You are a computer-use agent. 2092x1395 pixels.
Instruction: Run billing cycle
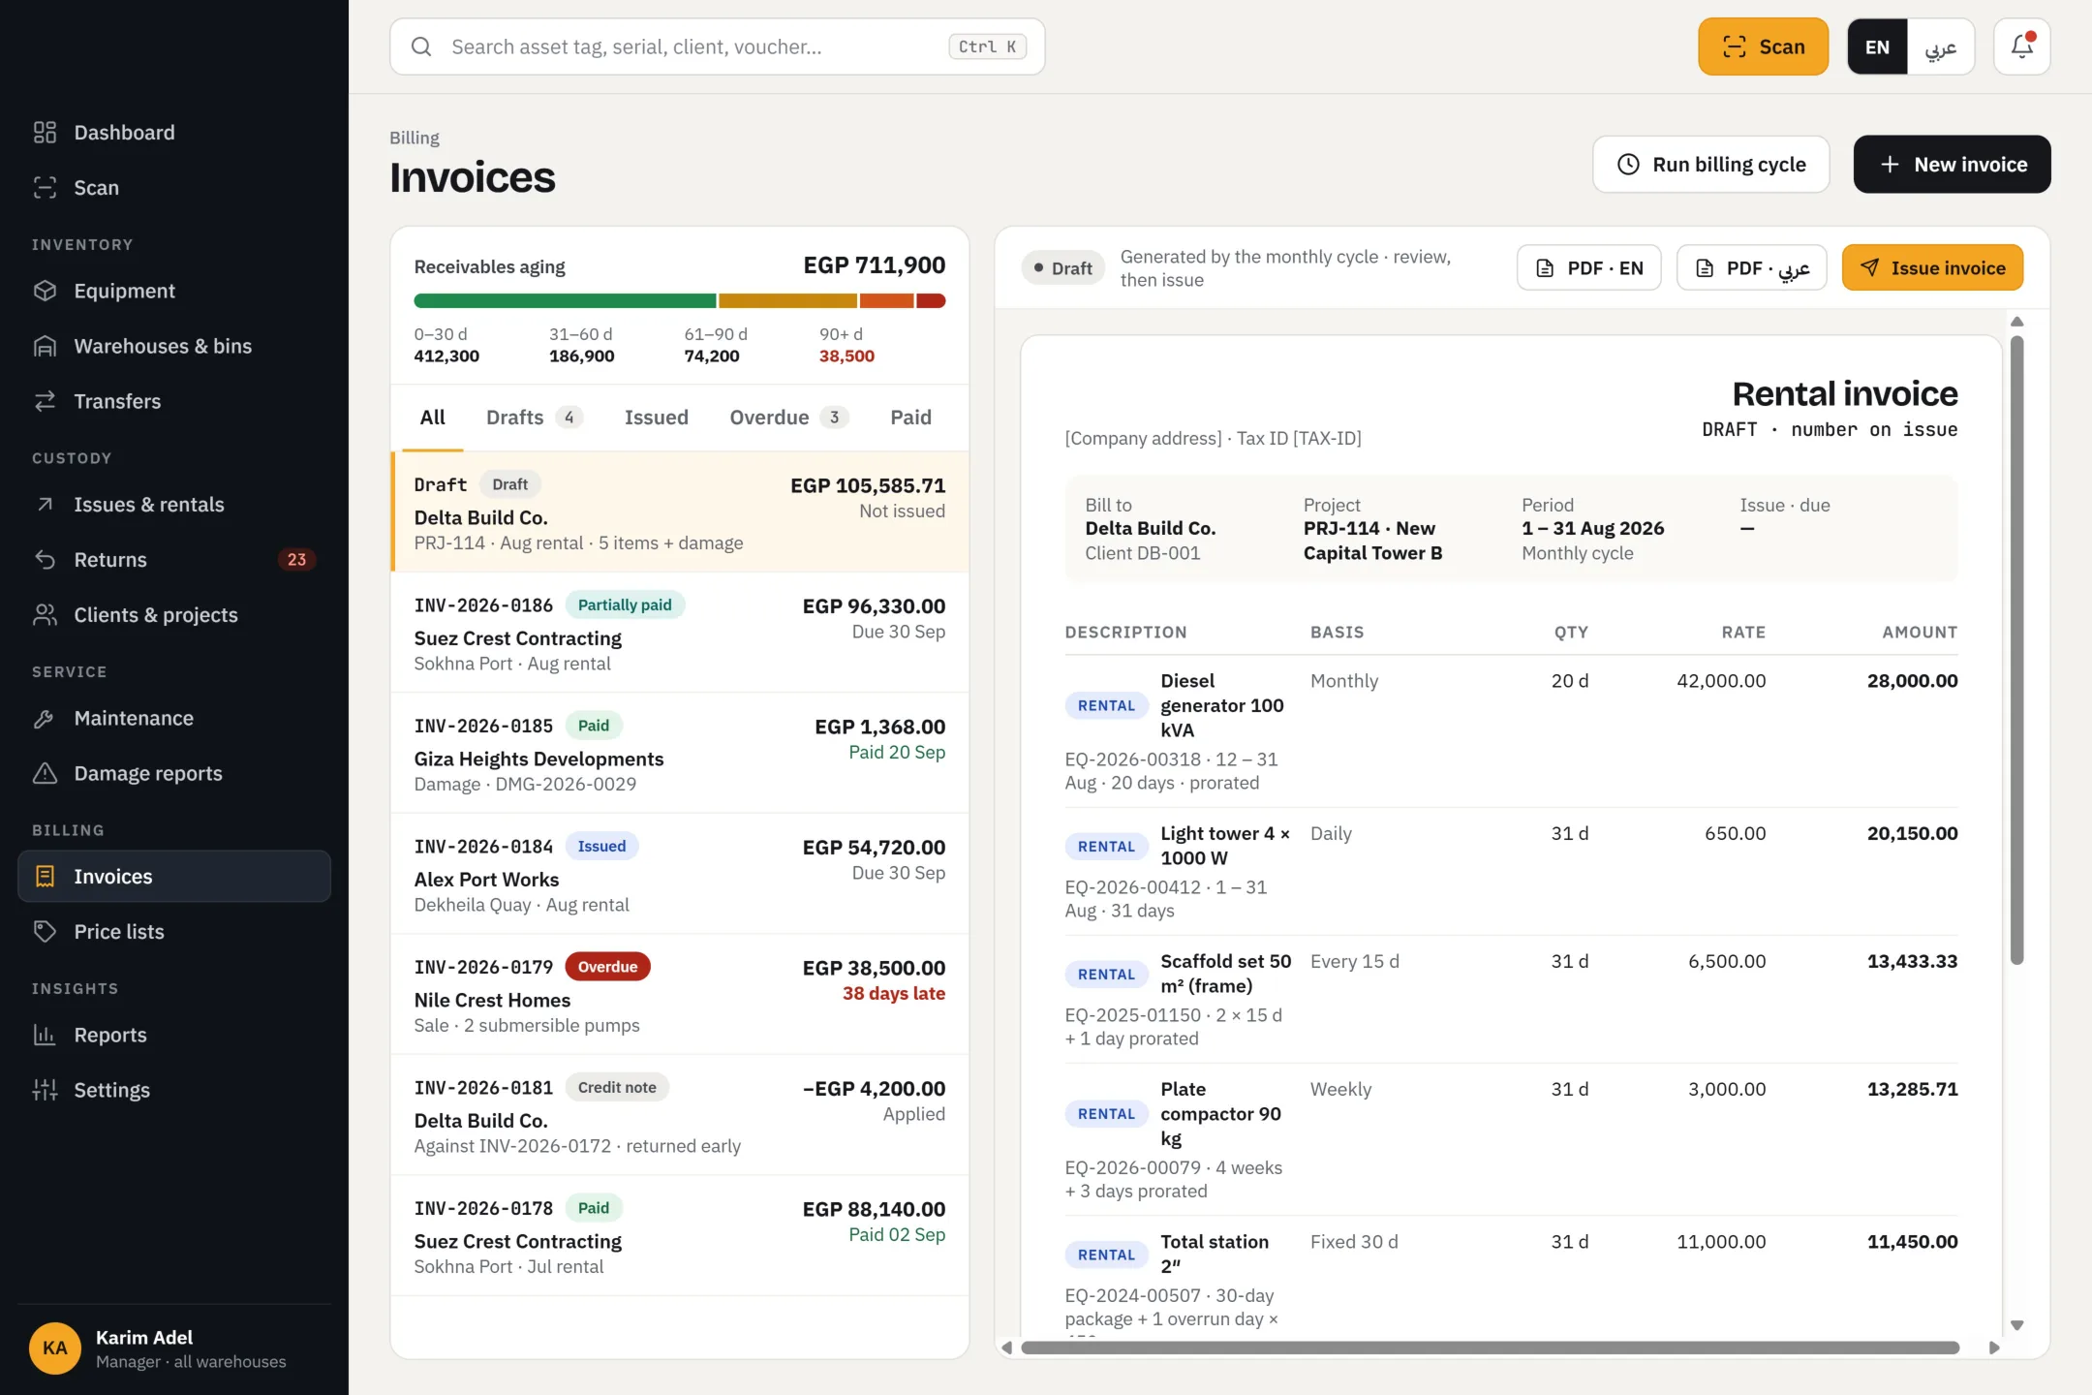pyautogui.click(x=1710, y=164)
